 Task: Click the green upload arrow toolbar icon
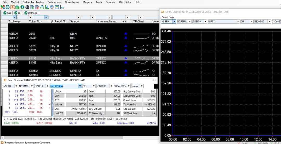click(x=42, y=7)
